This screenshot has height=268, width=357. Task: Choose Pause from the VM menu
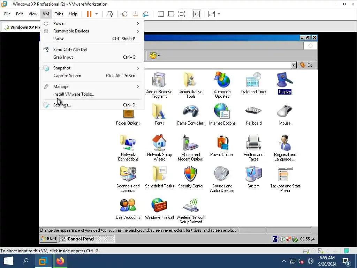click(92, 39)
